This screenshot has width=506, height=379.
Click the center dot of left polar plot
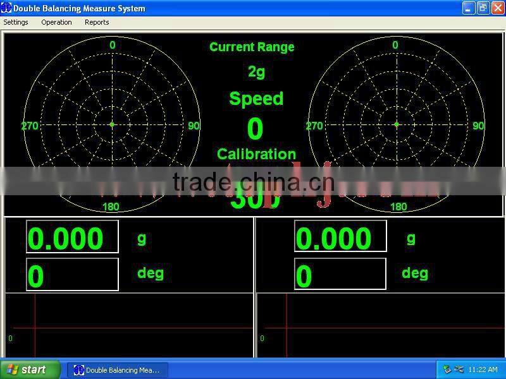[112, 124]
